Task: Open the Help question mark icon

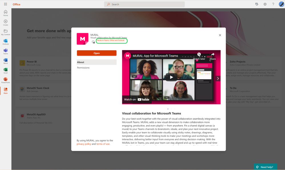Action: [x=273, y=4]
